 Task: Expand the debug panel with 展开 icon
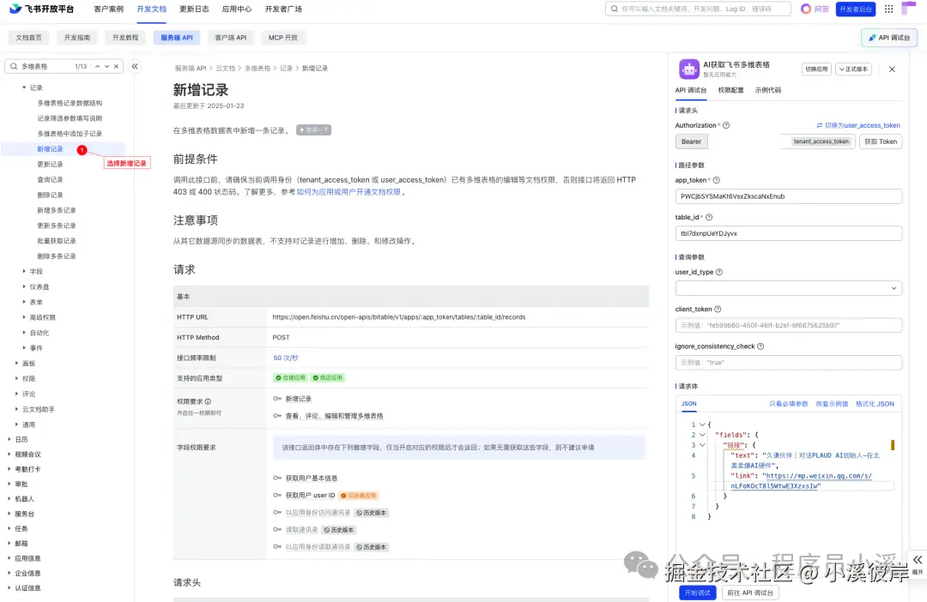(x=917, y=564)
